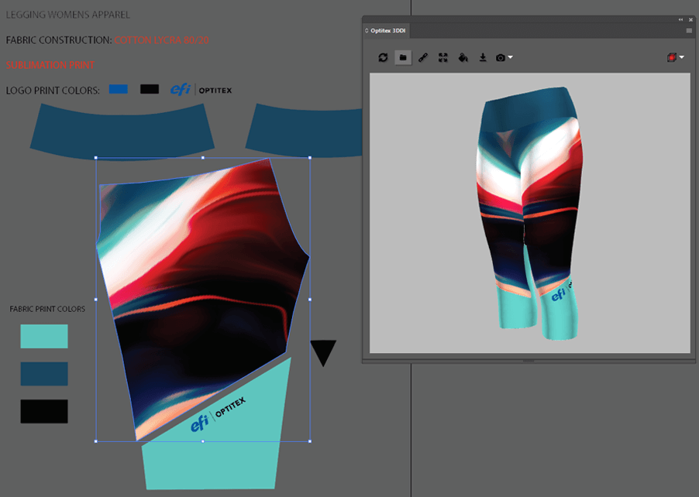The width and height of the screenshot is (699, 497).
Task: Click the fit-to-view expand arrows icon
Action: point(443,57)
